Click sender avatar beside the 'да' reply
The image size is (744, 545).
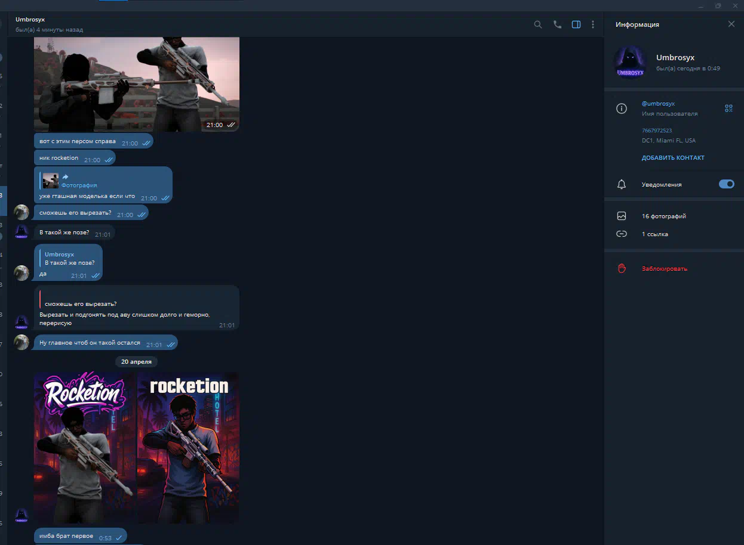coord(21,273)
